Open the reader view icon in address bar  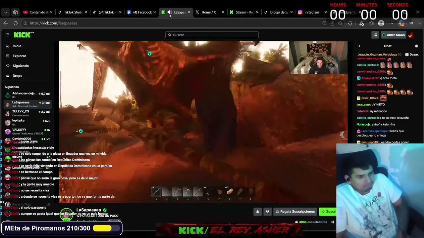333,23
